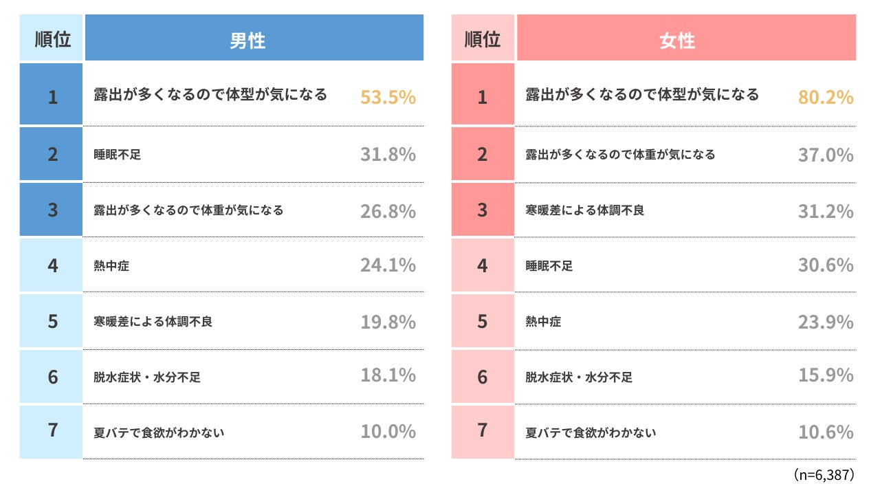Click the 順位 header in the blue table
Image resolution: width=880 pixels, height=495 pixels.
(52, 40)
